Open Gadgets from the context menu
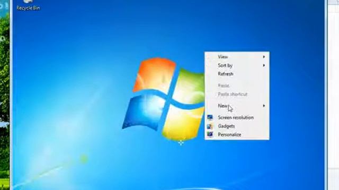This screenshot has height=190, width=339. [x=237, y=126]
